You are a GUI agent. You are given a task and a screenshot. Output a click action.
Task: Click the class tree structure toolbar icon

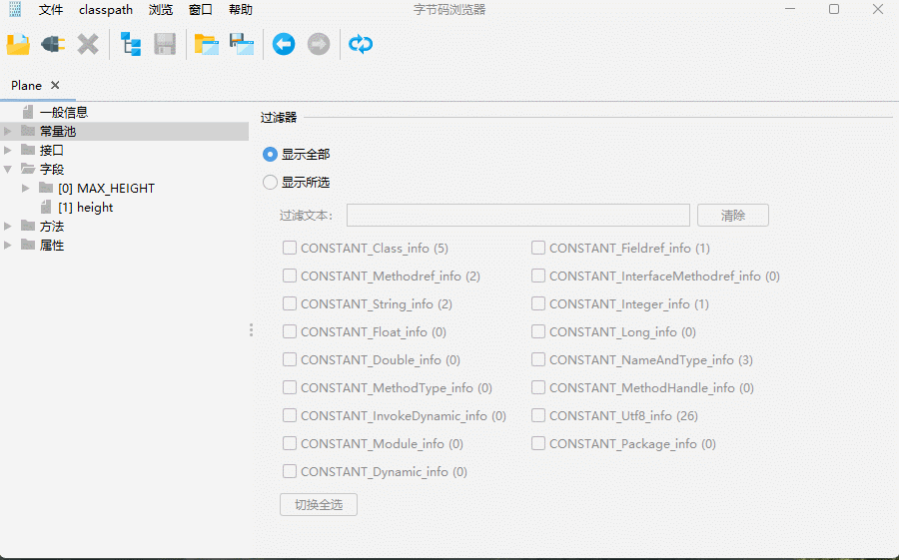(131, 44)
